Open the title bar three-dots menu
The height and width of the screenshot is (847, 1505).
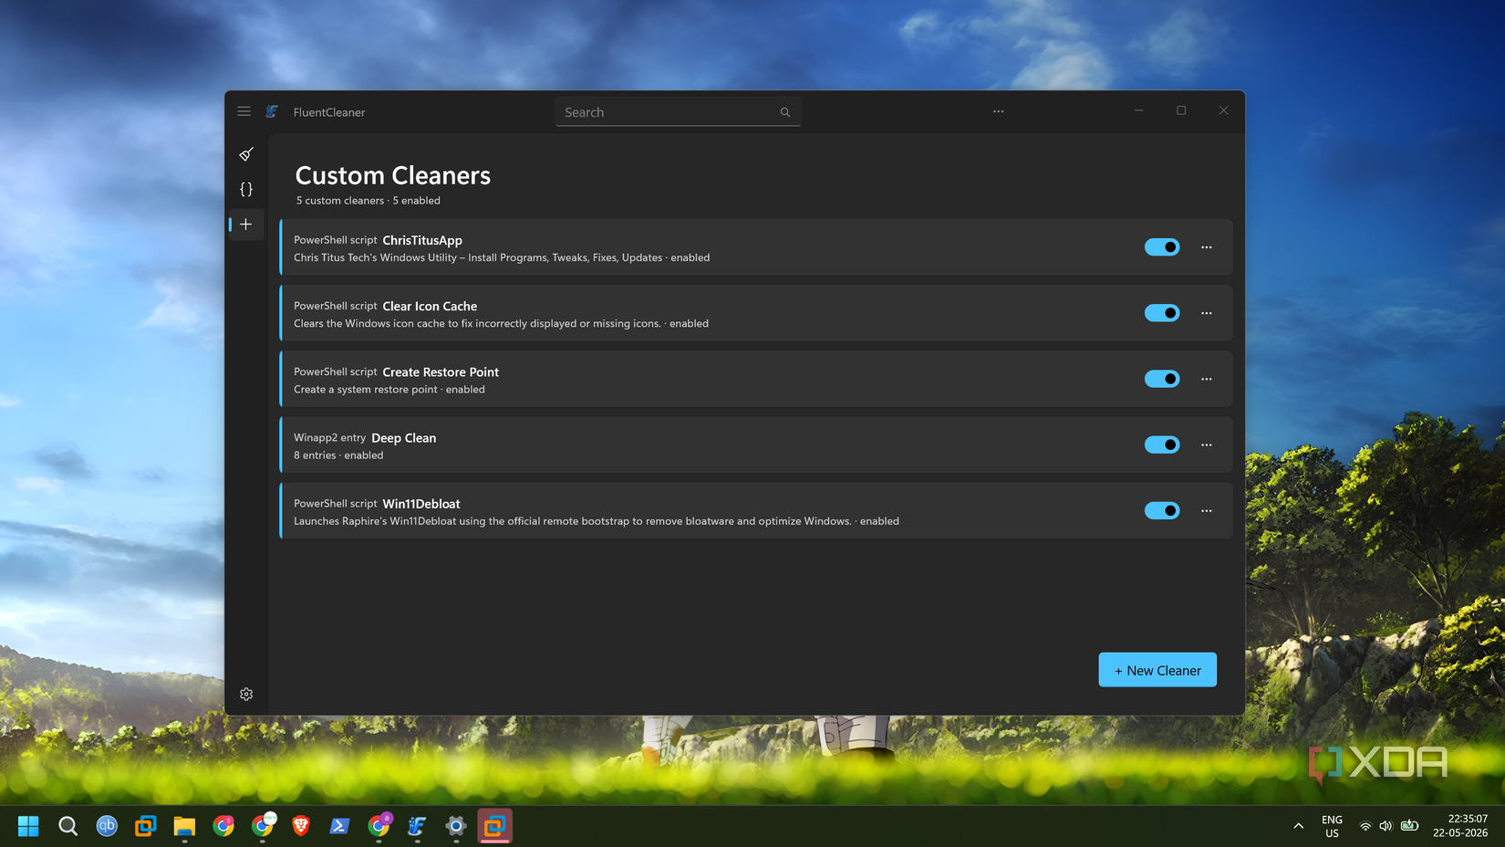[x=999, y=111]
